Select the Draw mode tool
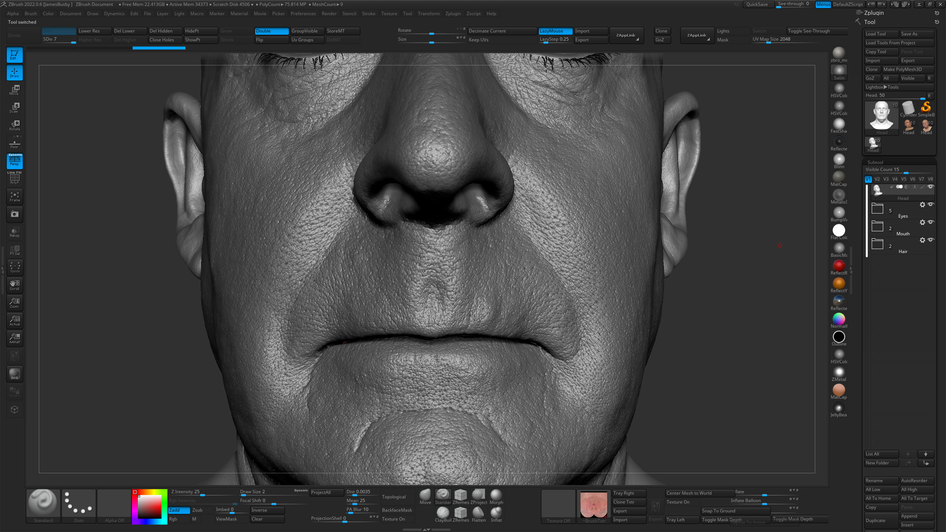Viewport: 946px width, 532px height. tap(14, 72)
